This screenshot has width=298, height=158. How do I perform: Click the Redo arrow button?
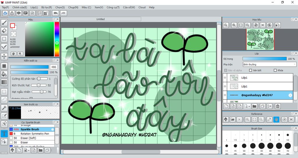[x=64, y=13]
